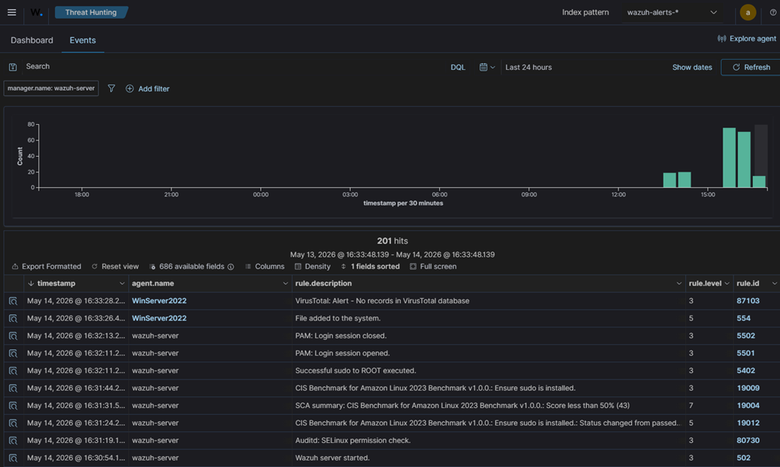Viewport: 780px width, 467px height.
Task: Click the Wazuh logo icon
Action: point(36,12)
